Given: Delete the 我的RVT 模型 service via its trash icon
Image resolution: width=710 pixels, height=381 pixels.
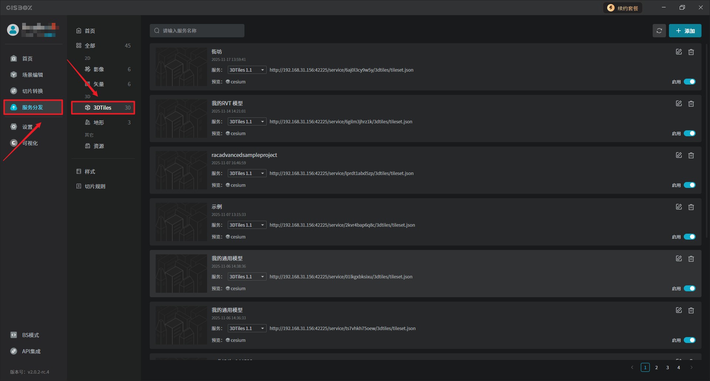Looking at the screenshot, I should pos(691,104).
